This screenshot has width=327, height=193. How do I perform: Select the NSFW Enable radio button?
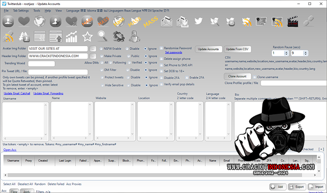(101, 48)
